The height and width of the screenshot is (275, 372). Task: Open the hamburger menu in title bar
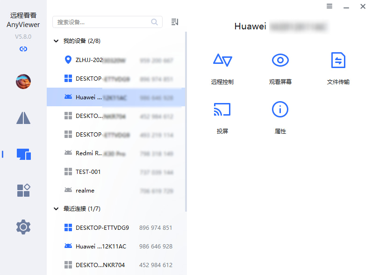click(x=329, y=6)
